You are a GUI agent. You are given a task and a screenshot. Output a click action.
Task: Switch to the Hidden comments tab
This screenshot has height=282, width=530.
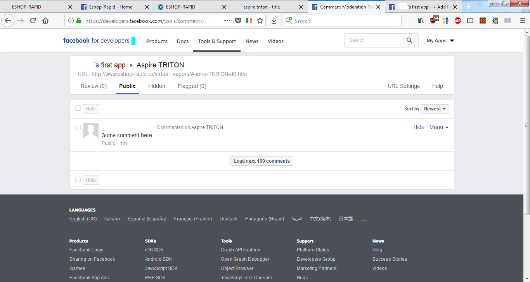(157, 86)
